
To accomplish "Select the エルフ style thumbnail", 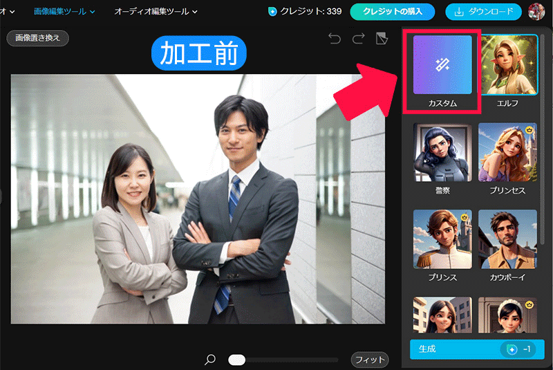I will 508,64.
